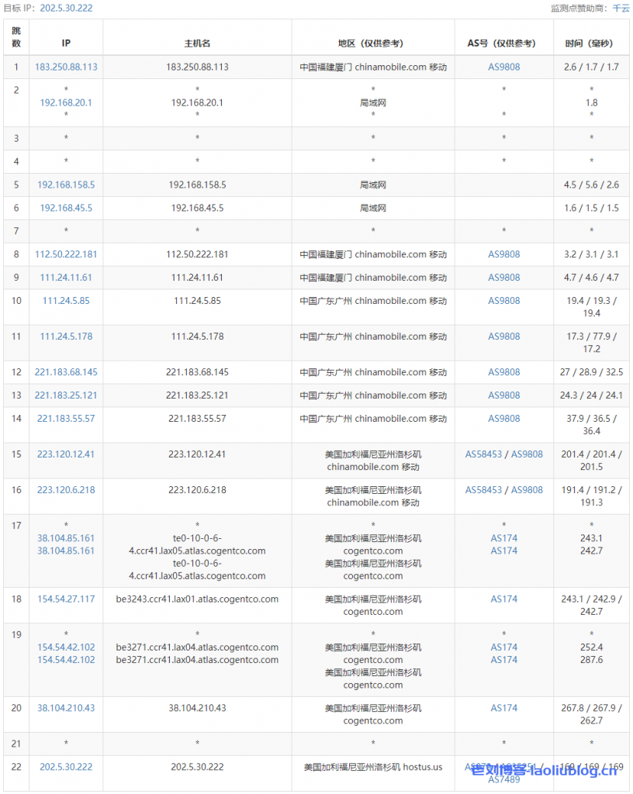Screen dimensions: 633x794
Task: Select IP 154.54.42.102 in hop 19
Action: (66, 647)
